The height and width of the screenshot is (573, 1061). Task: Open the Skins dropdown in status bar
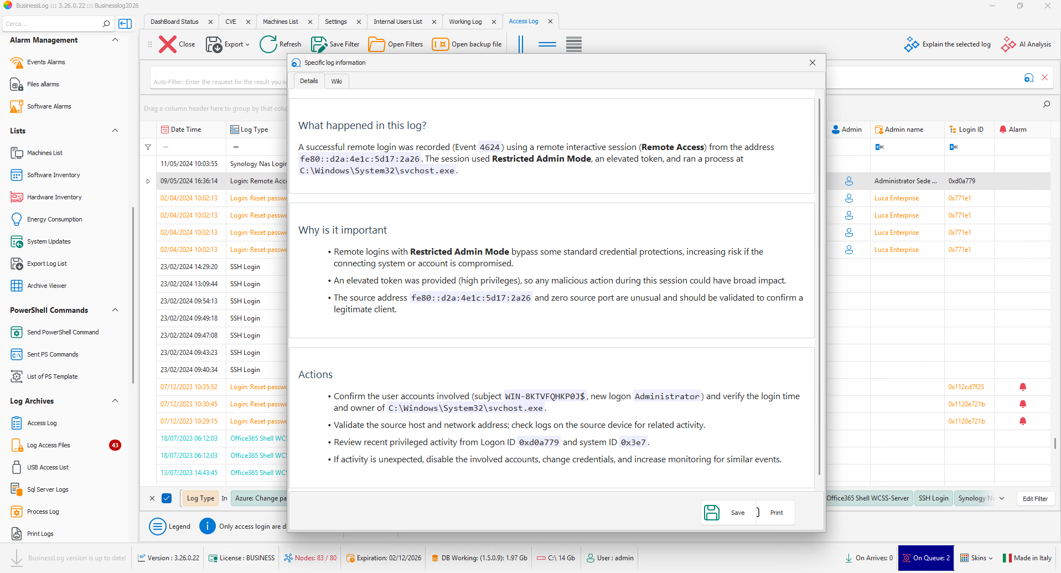click(977, 558)
